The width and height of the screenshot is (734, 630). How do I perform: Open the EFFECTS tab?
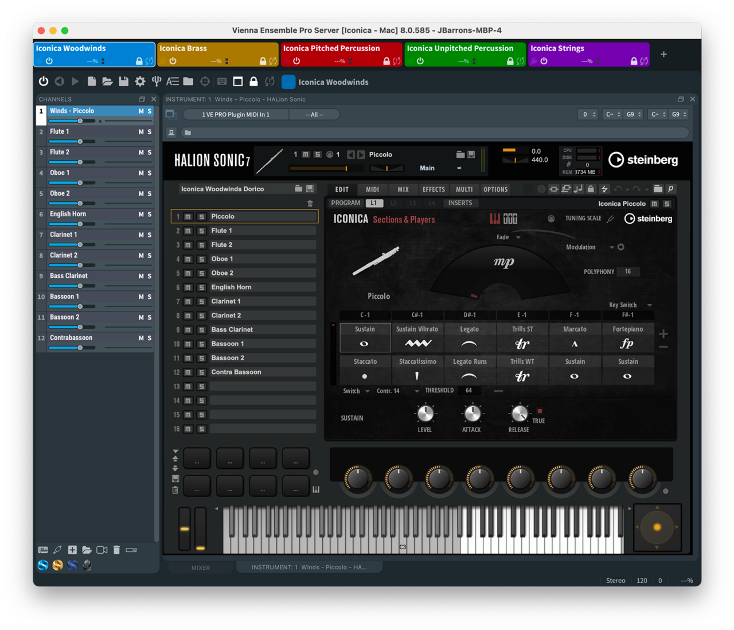click(434, 189)
